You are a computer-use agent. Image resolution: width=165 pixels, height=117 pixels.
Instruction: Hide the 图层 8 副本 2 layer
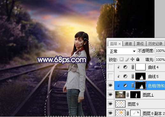click(111, 113)
